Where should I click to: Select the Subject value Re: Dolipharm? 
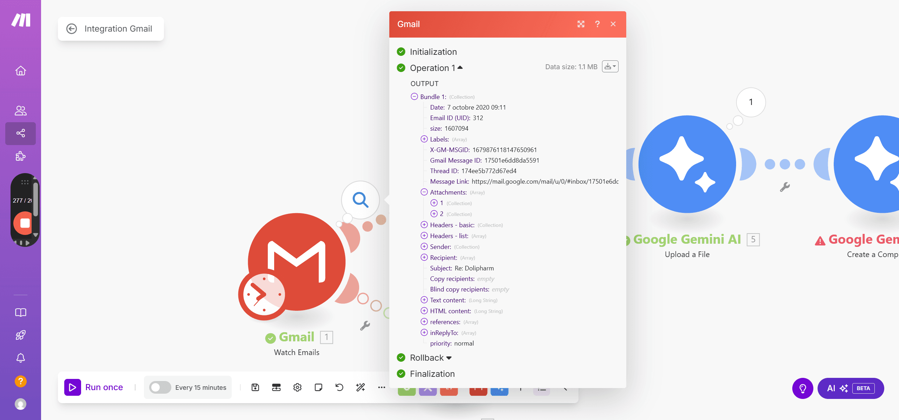tap(474, 268)
